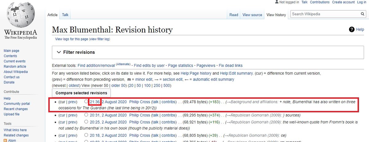Select the View history tab
This screenshot has height=142, width=369.
(276, 15)
